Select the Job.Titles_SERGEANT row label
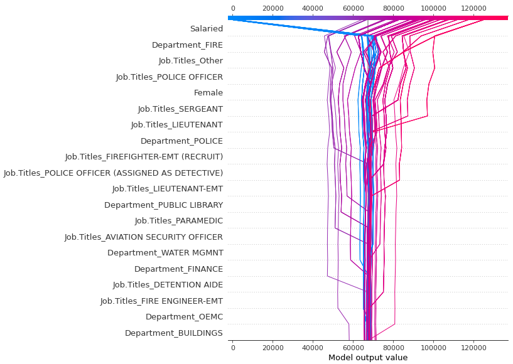513x364 pixels. 180,109
